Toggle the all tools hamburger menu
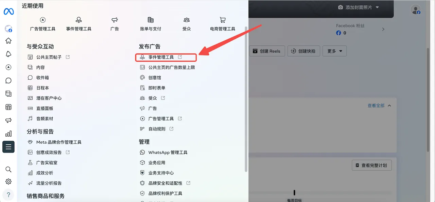This screenshot has height=202, width=435. point(8,147)
